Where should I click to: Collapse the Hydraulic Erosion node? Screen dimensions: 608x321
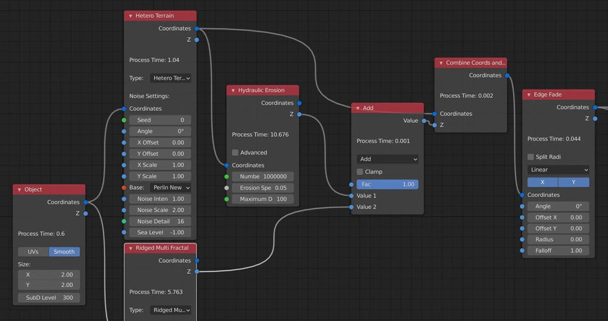pyautogui.click(x=232, y=91)
